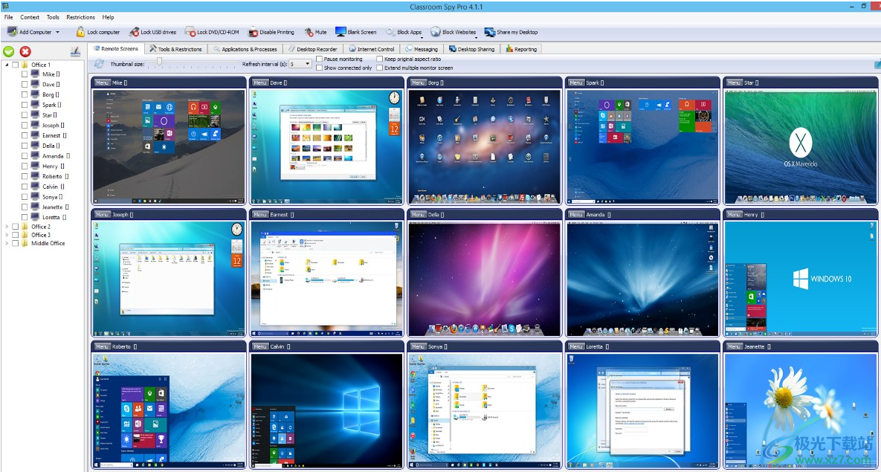The height and width of the screenshot is (472, 881).
Task: Click the Block Websites globe icon
Action: (436, 32)
